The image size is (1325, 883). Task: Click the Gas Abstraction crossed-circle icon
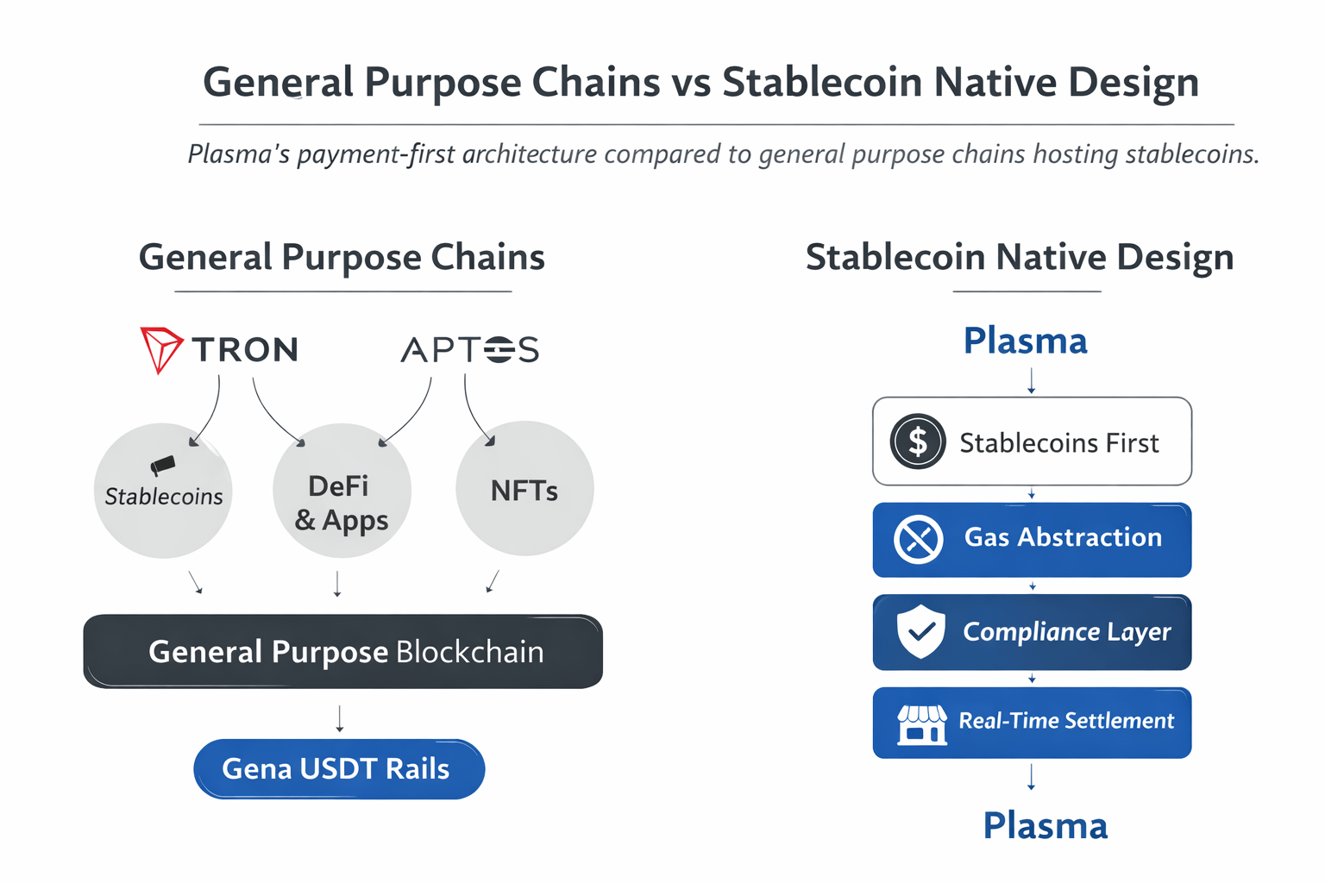point(918,540)
